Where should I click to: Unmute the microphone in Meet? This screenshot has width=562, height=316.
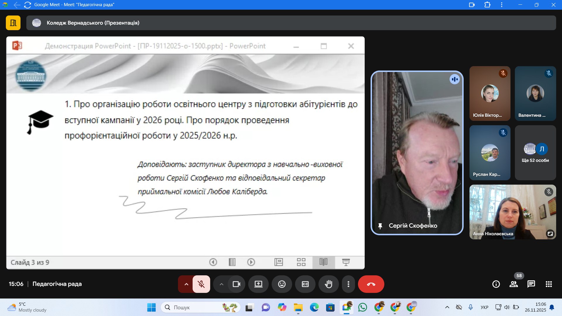[x=201, y=284]
